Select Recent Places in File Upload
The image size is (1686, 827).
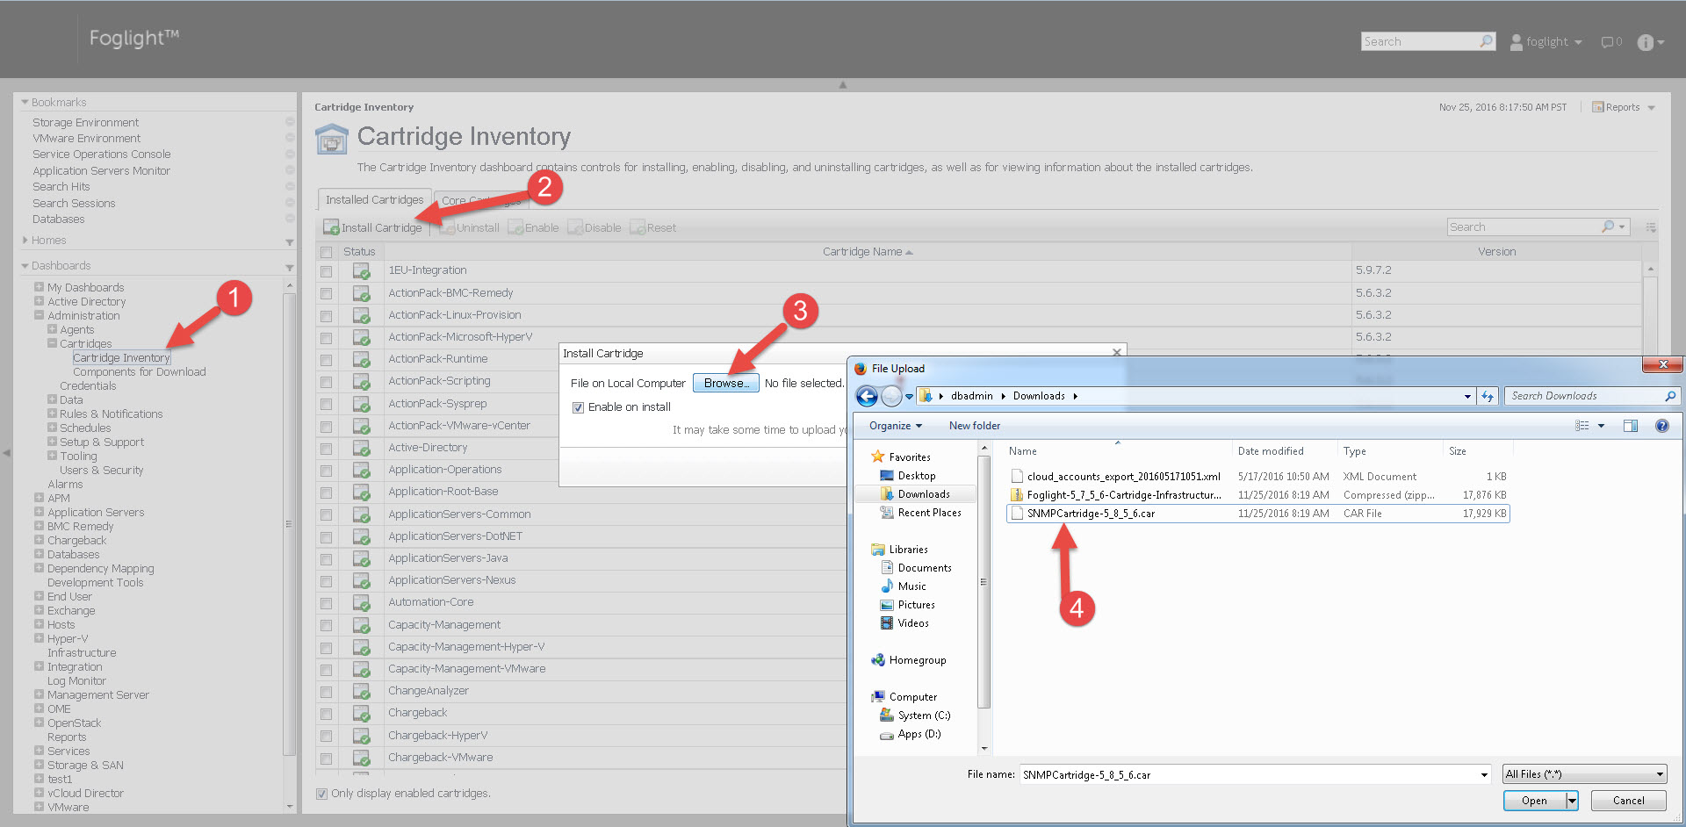[x=929, y=513]
